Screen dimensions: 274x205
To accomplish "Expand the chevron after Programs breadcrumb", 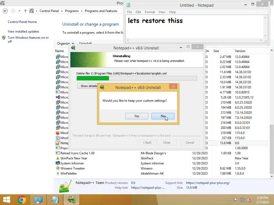I will click(x=82, y=11).
